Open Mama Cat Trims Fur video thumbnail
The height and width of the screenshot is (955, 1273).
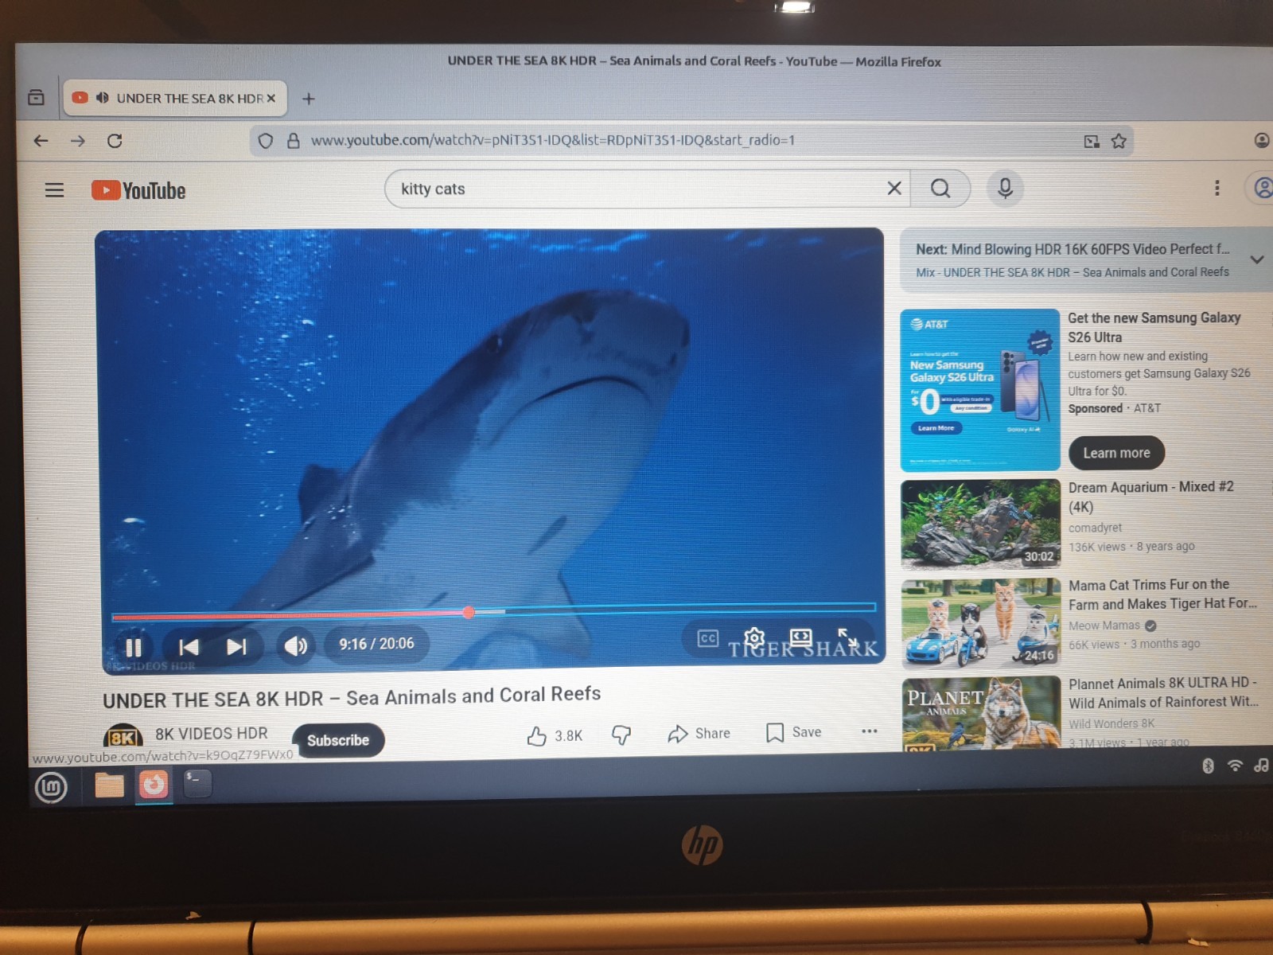(981, 623)
